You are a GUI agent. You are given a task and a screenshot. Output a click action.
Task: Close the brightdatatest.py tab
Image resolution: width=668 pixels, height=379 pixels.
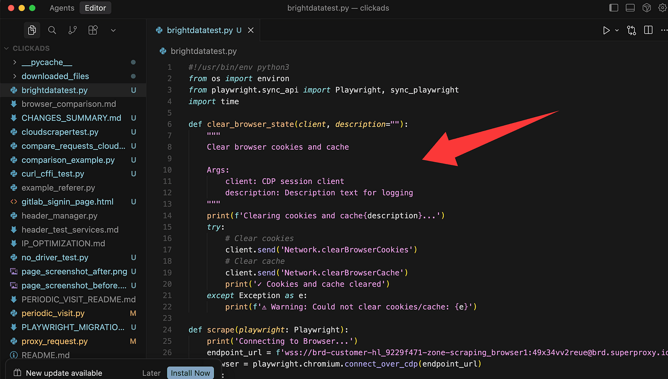(x=250, y=30)
